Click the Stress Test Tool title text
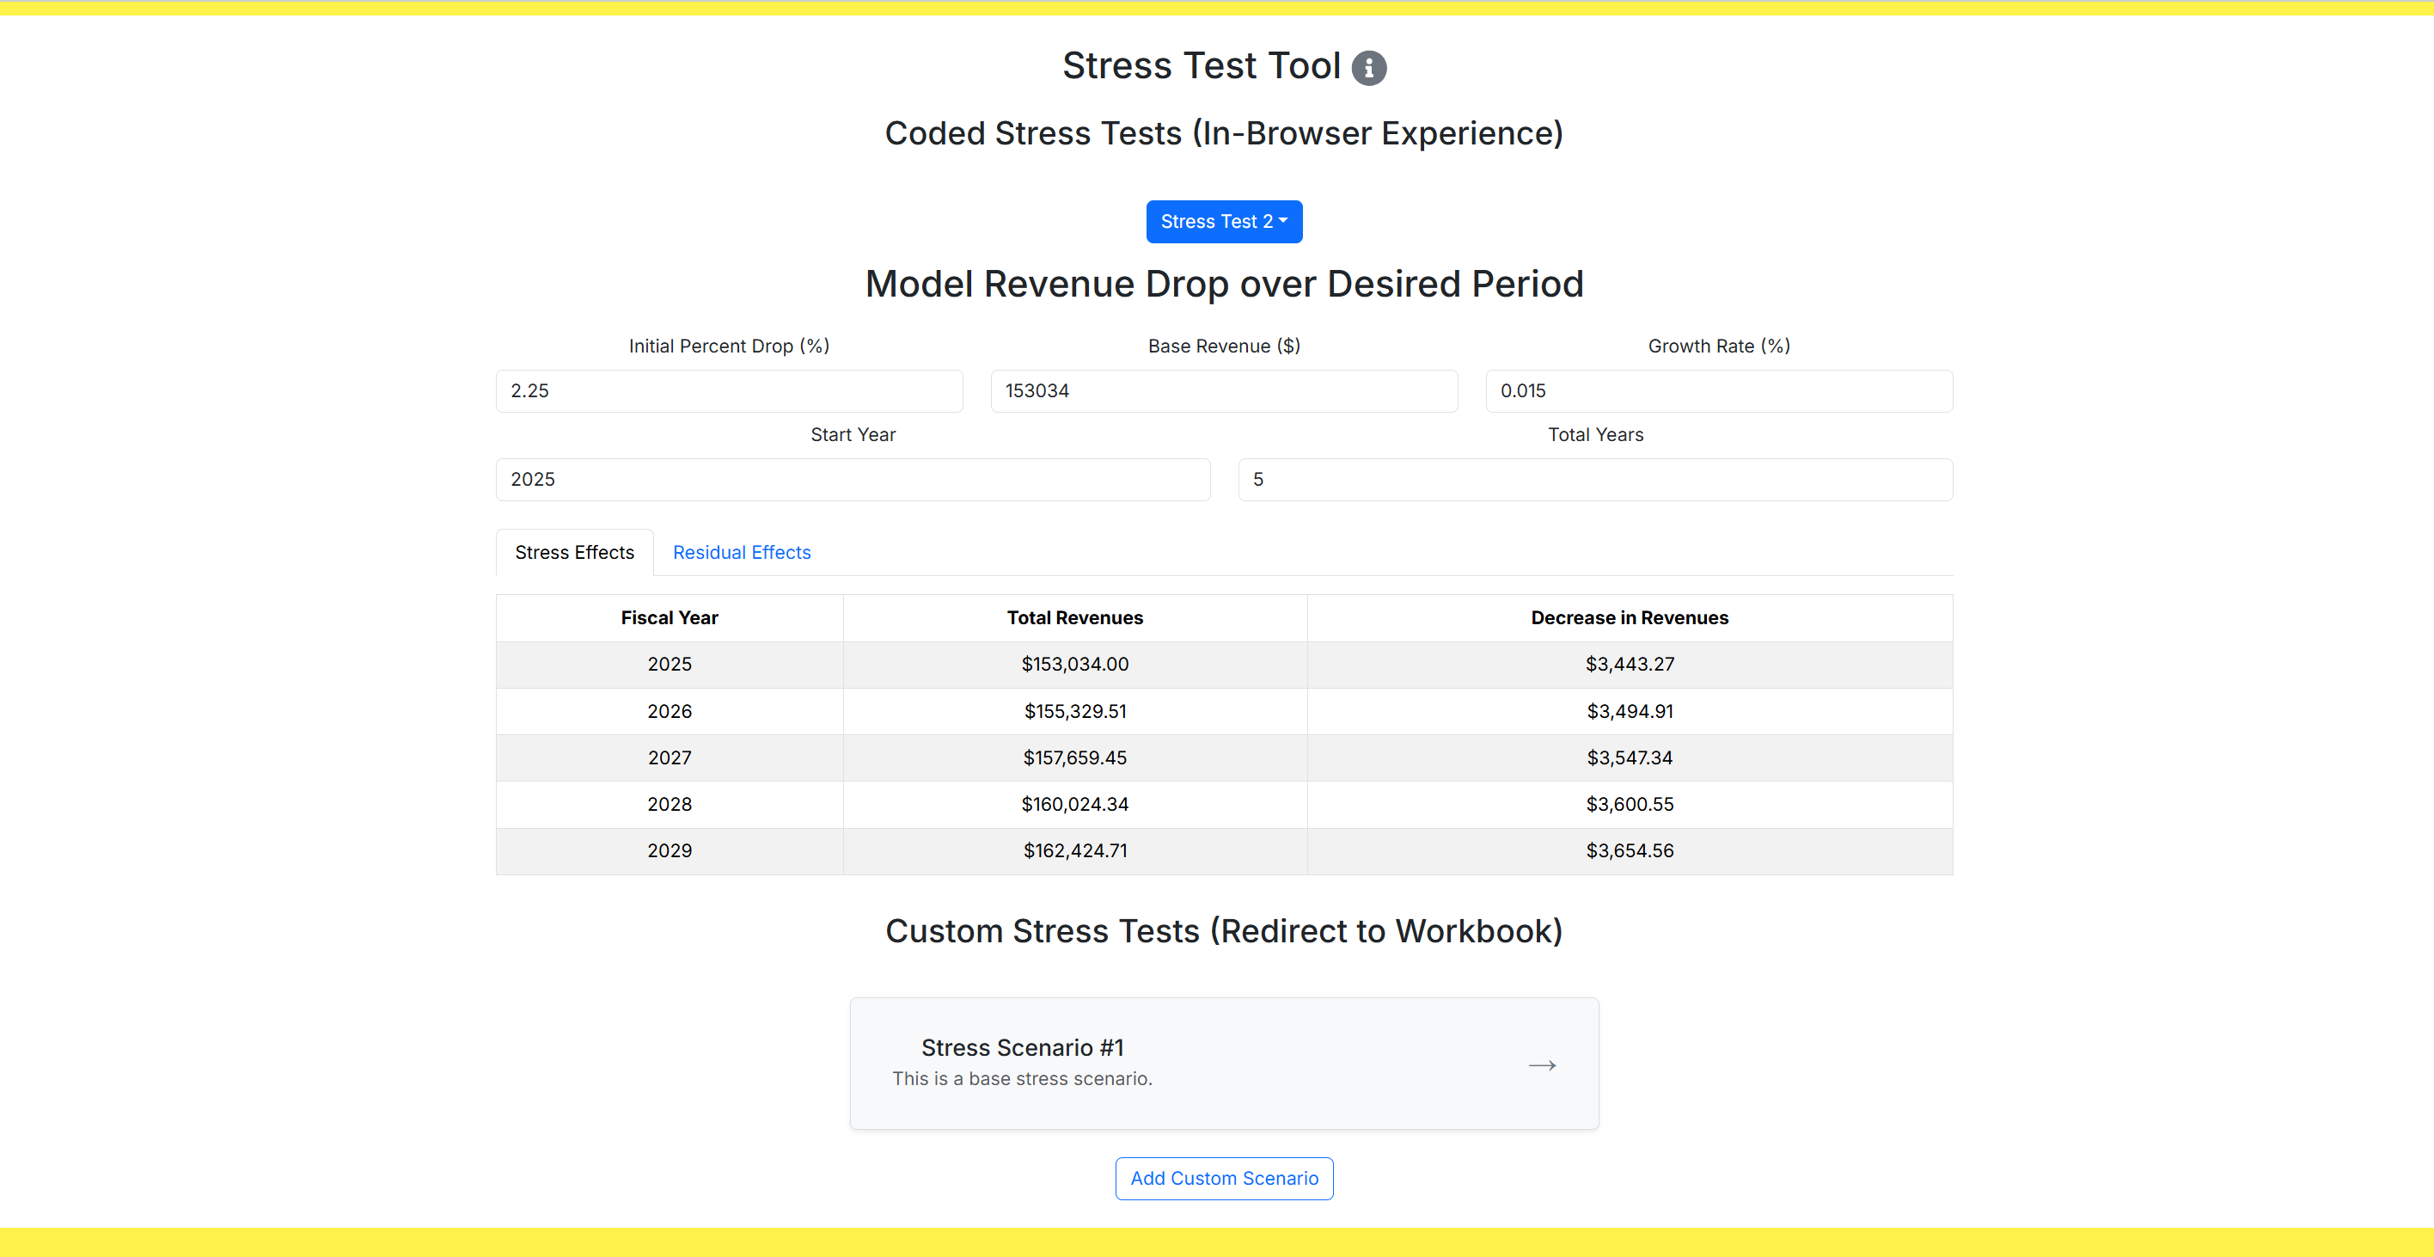This screenshot has height=1257, width=2434. click(x=1201, y=66)
